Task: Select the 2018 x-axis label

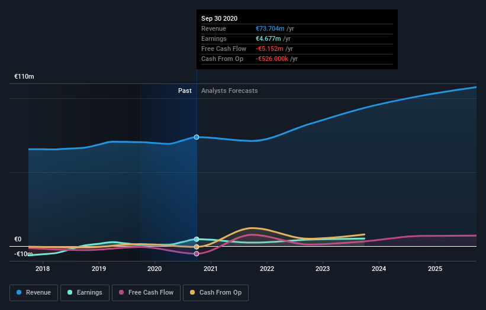Action: (x=43, y=269)
